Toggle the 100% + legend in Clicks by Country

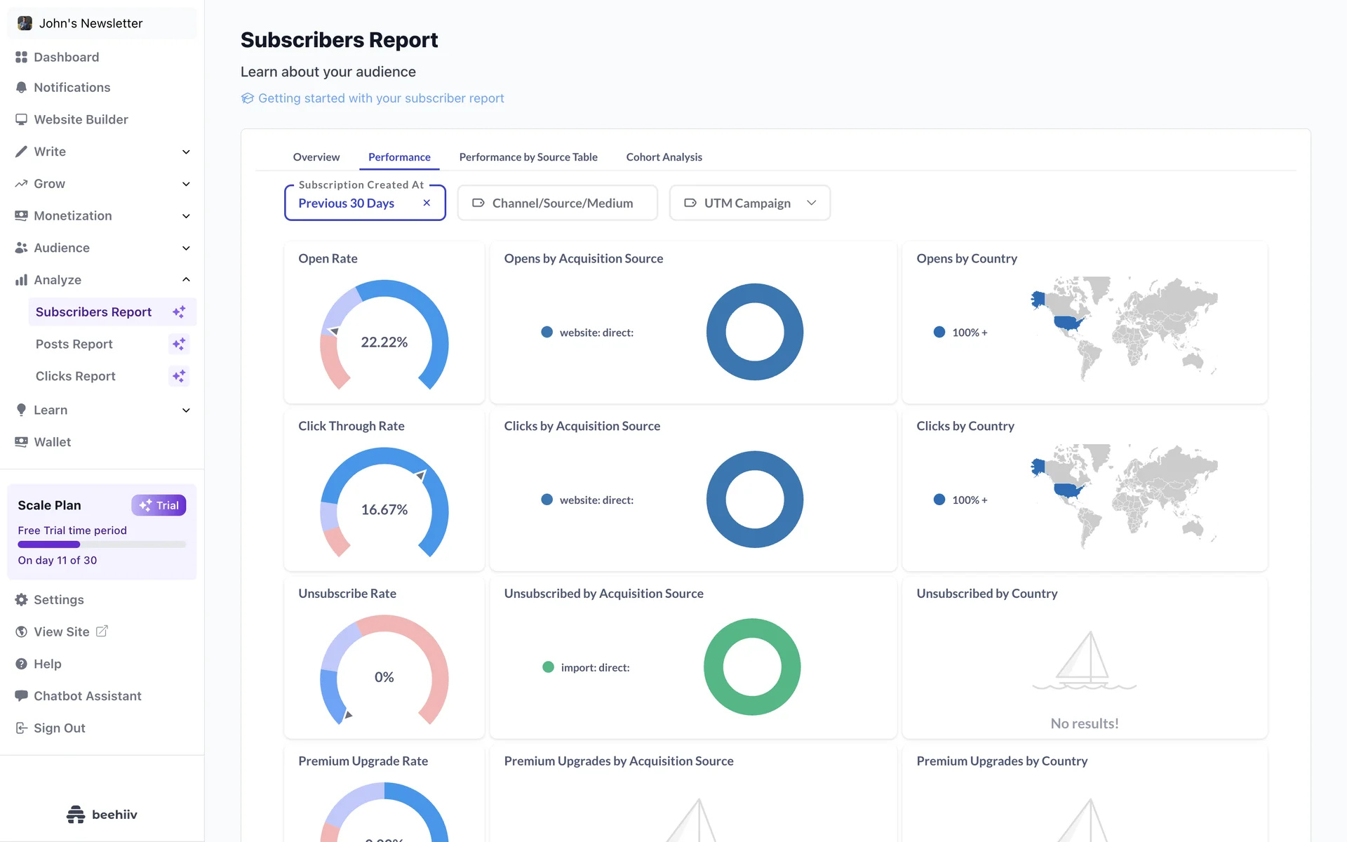click(x=969, y=500)
